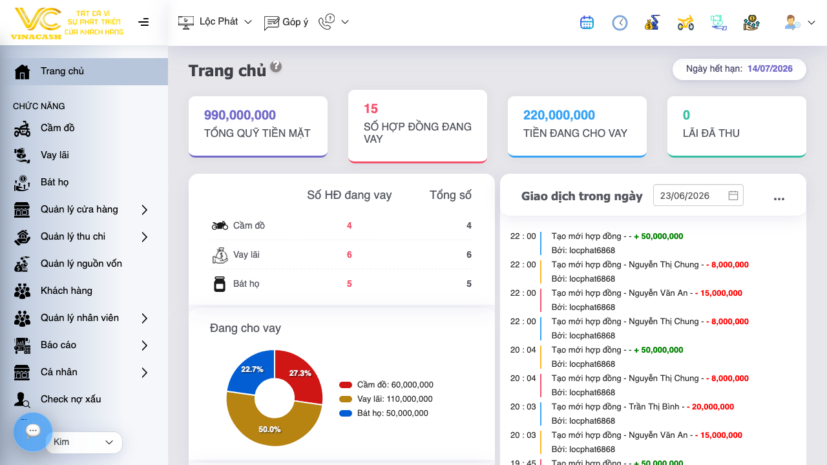Open the Kim theme dropdown
Image resolution: width=827 pixels, height=465 pixels.
coord(84,442)
